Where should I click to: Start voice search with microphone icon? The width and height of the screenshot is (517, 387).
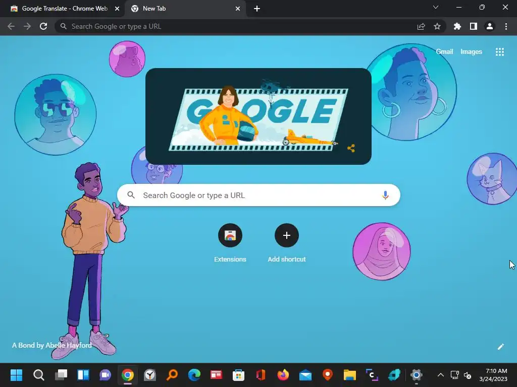385,195
